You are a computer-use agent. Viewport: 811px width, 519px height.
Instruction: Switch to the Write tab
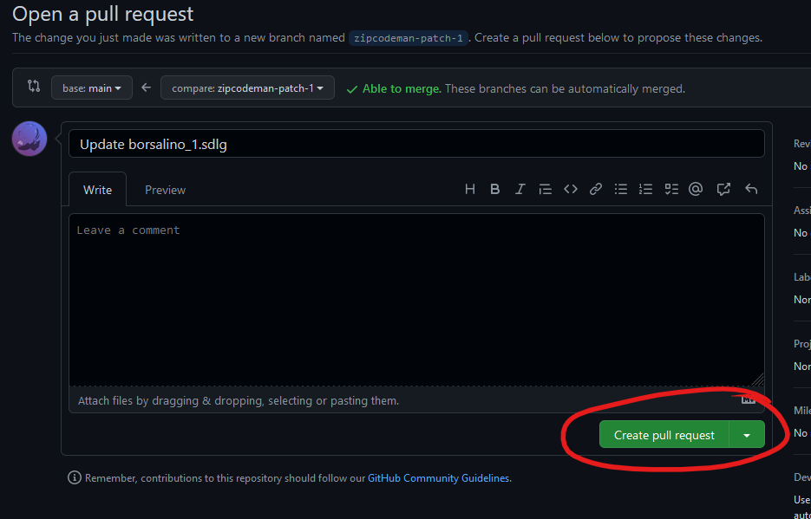click(x=97, y=190)
